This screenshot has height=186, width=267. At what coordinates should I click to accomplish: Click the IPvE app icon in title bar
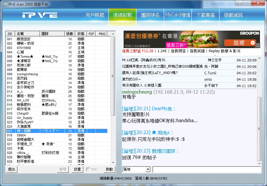click(x=4, y=3)
